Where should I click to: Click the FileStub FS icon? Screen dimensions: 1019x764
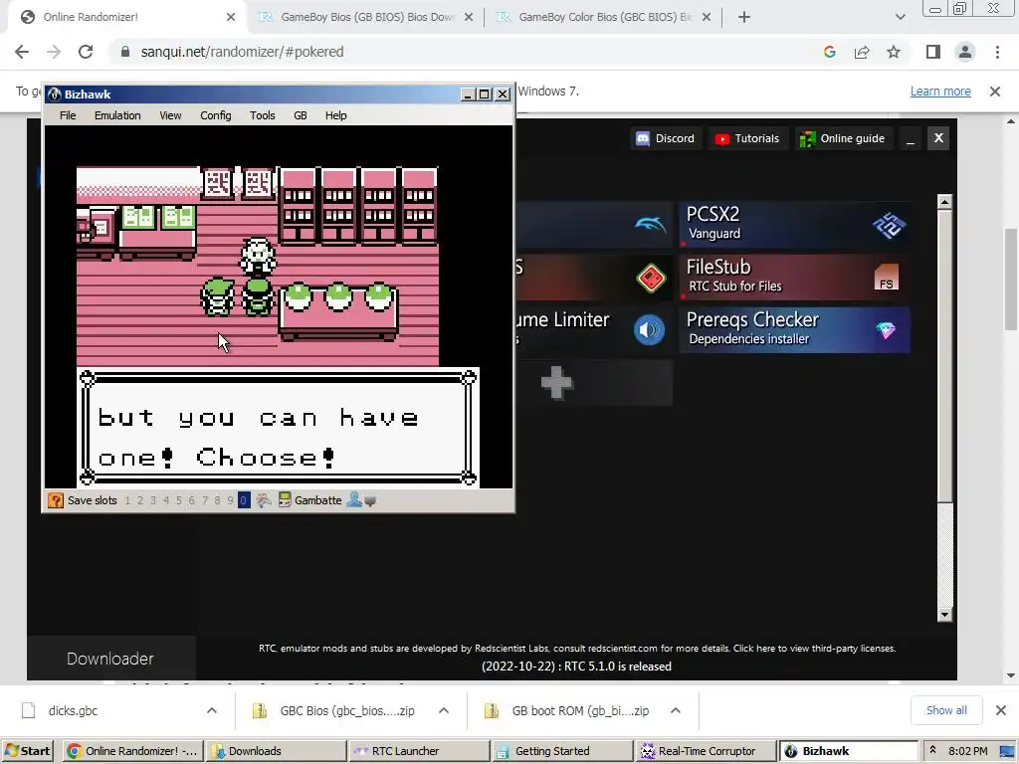[x=887, y=278]
